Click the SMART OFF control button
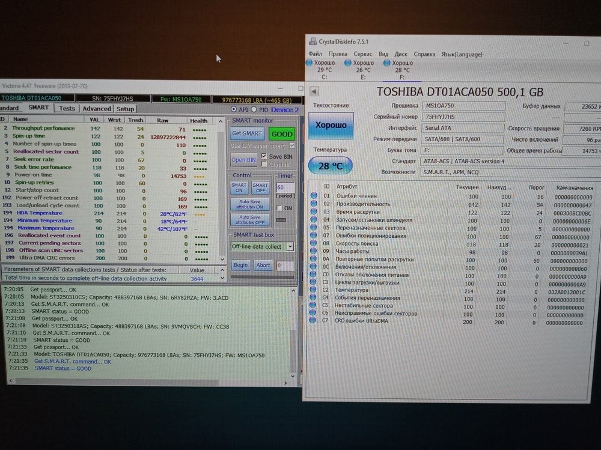The height and width of the screenshot is (450, 601). [260, 187]
